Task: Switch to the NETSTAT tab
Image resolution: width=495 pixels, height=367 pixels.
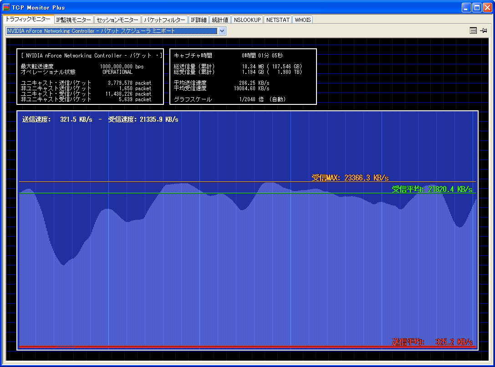Action: coord(277,20)
